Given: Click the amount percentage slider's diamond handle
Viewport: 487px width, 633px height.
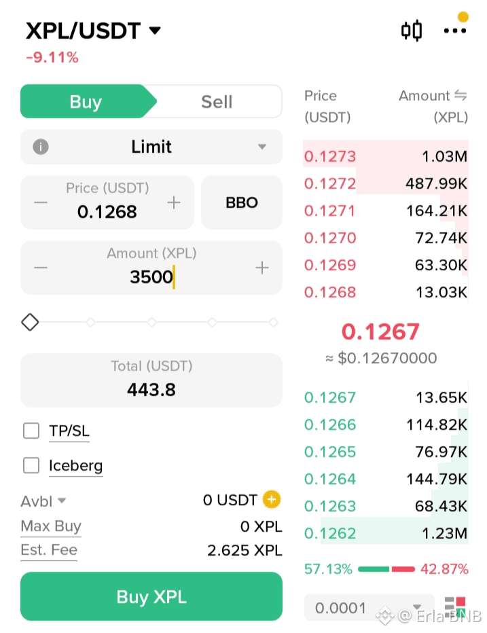Looking at the screenshot, I should [30, 322].
